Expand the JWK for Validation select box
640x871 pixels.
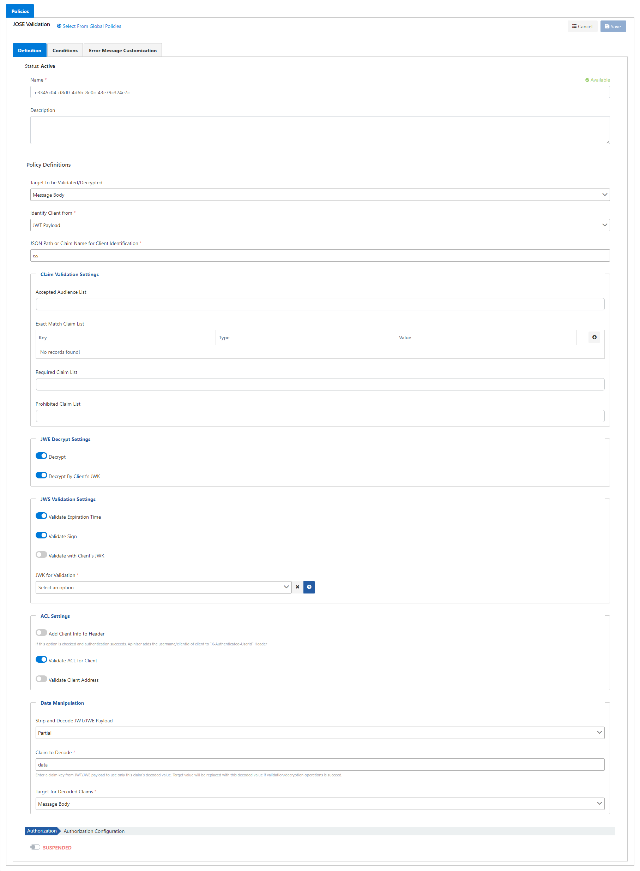tap(163, 587)
